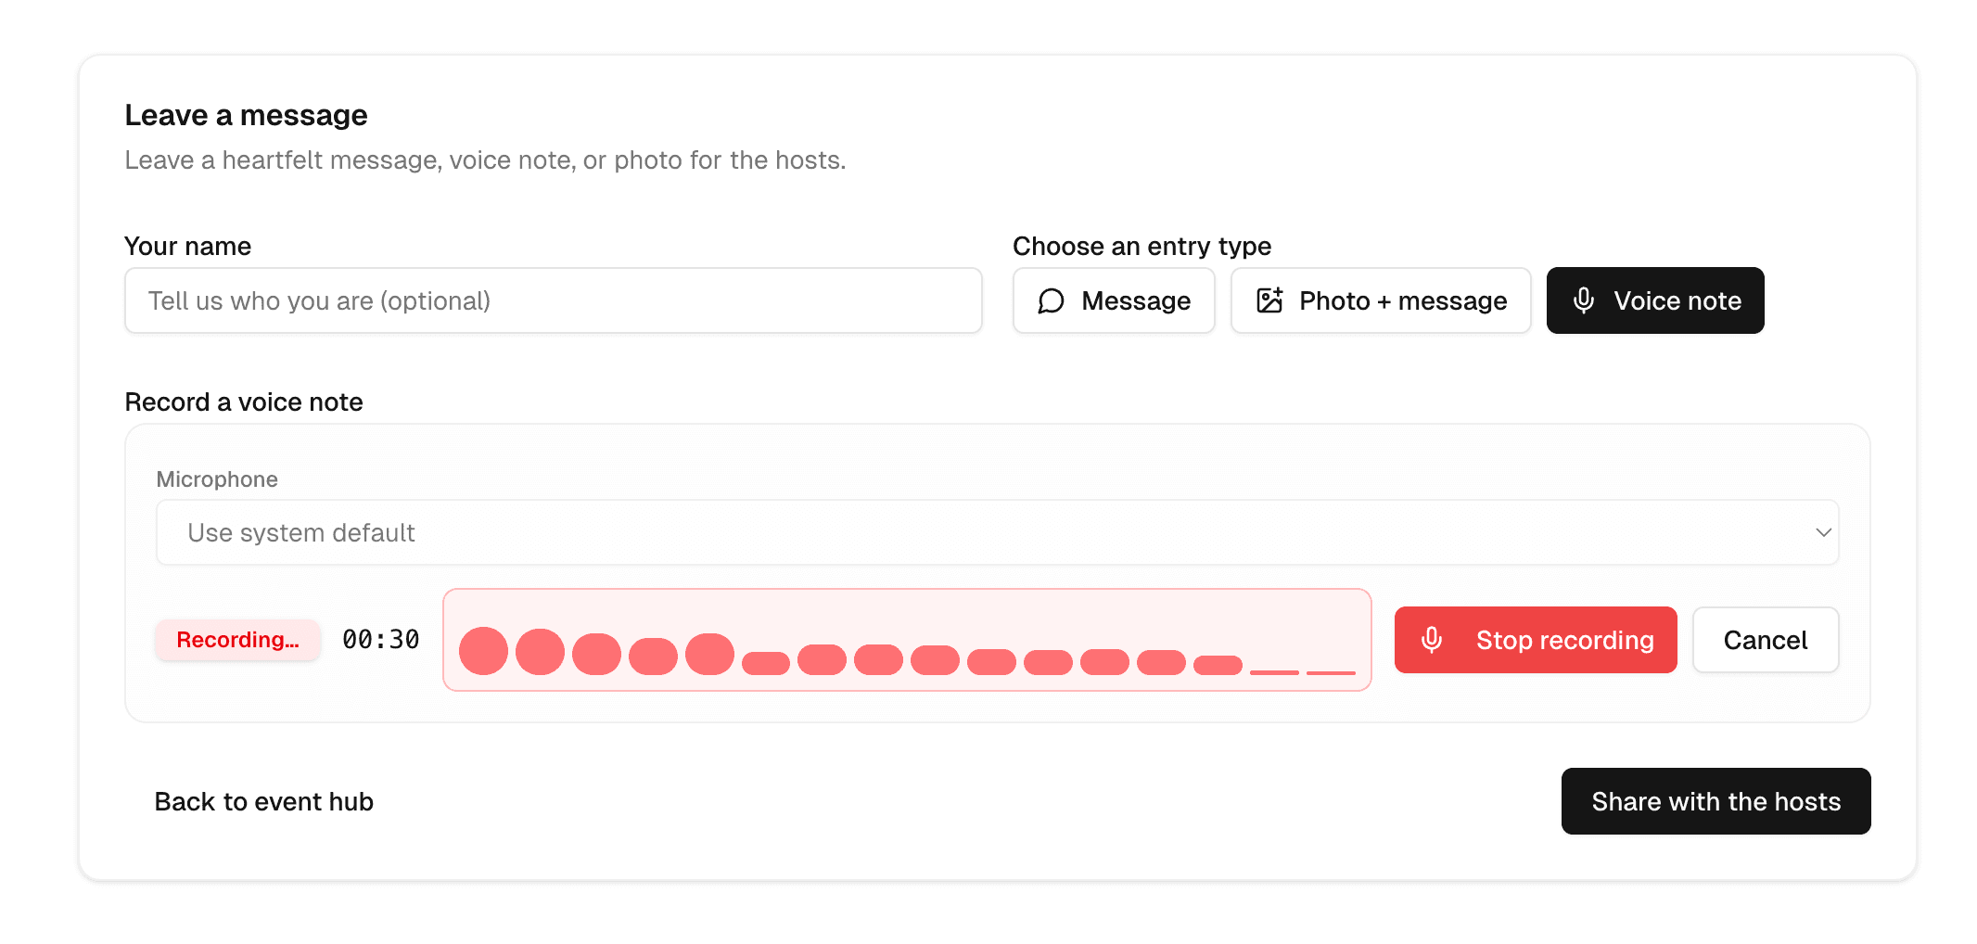Image resolution: width=1977 pixels, height=944 pixels.
Task: Share the message with the hosts
Action: click(1716, 801)
